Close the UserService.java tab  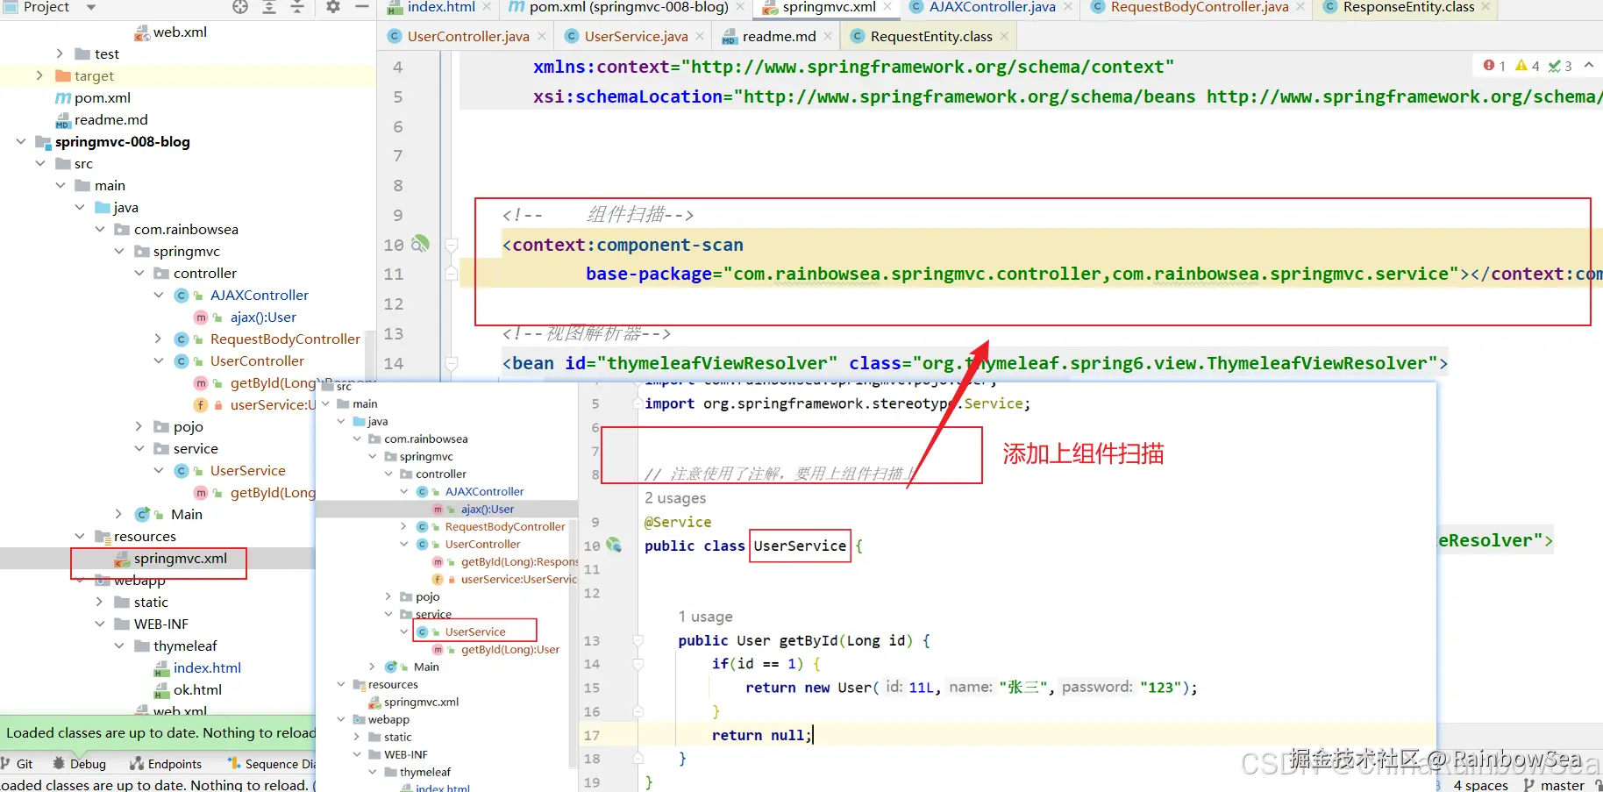(700, 36)
